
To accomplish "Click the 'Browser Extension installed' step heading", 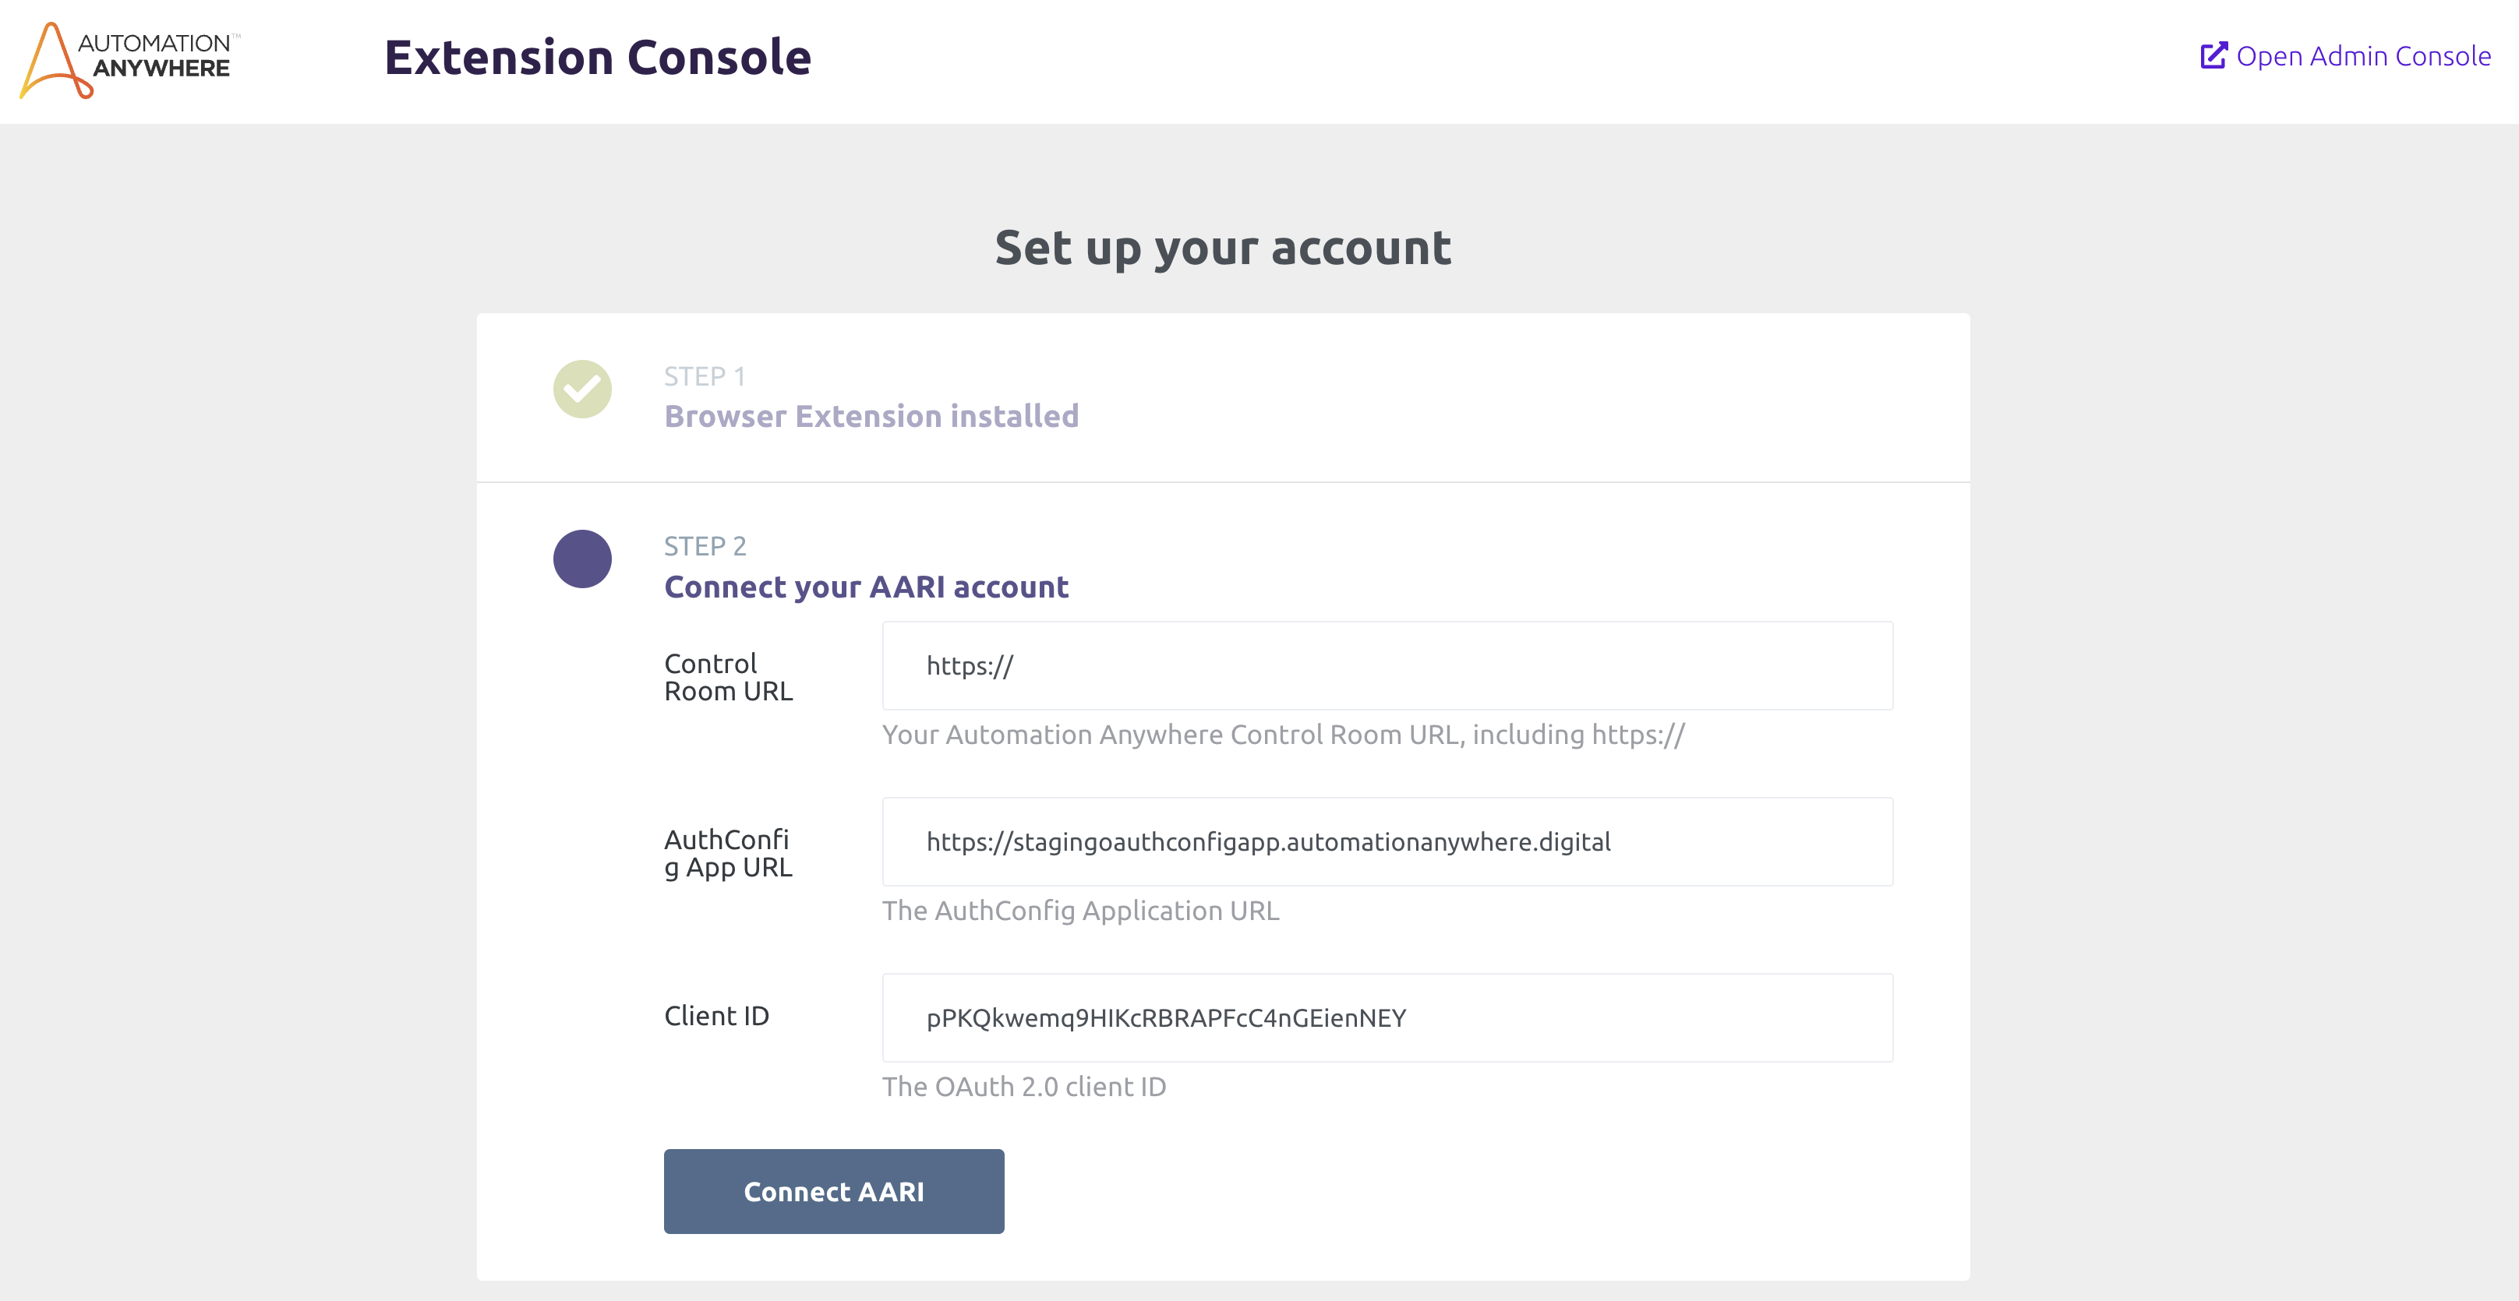I will [871, 417].
